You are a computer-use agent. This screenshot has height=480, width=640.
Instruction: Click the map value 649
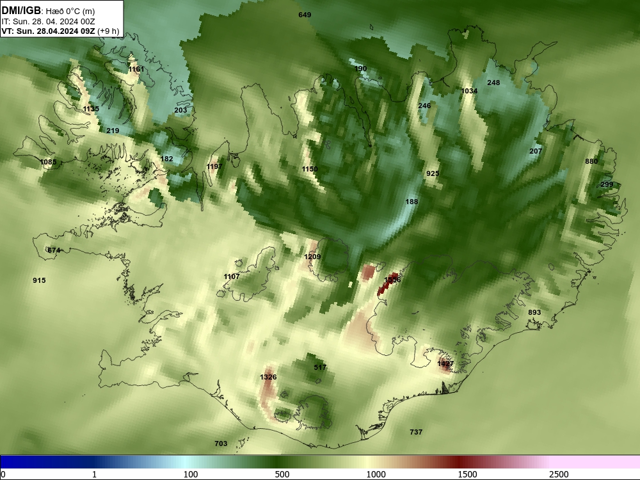(x=305, y=15)
